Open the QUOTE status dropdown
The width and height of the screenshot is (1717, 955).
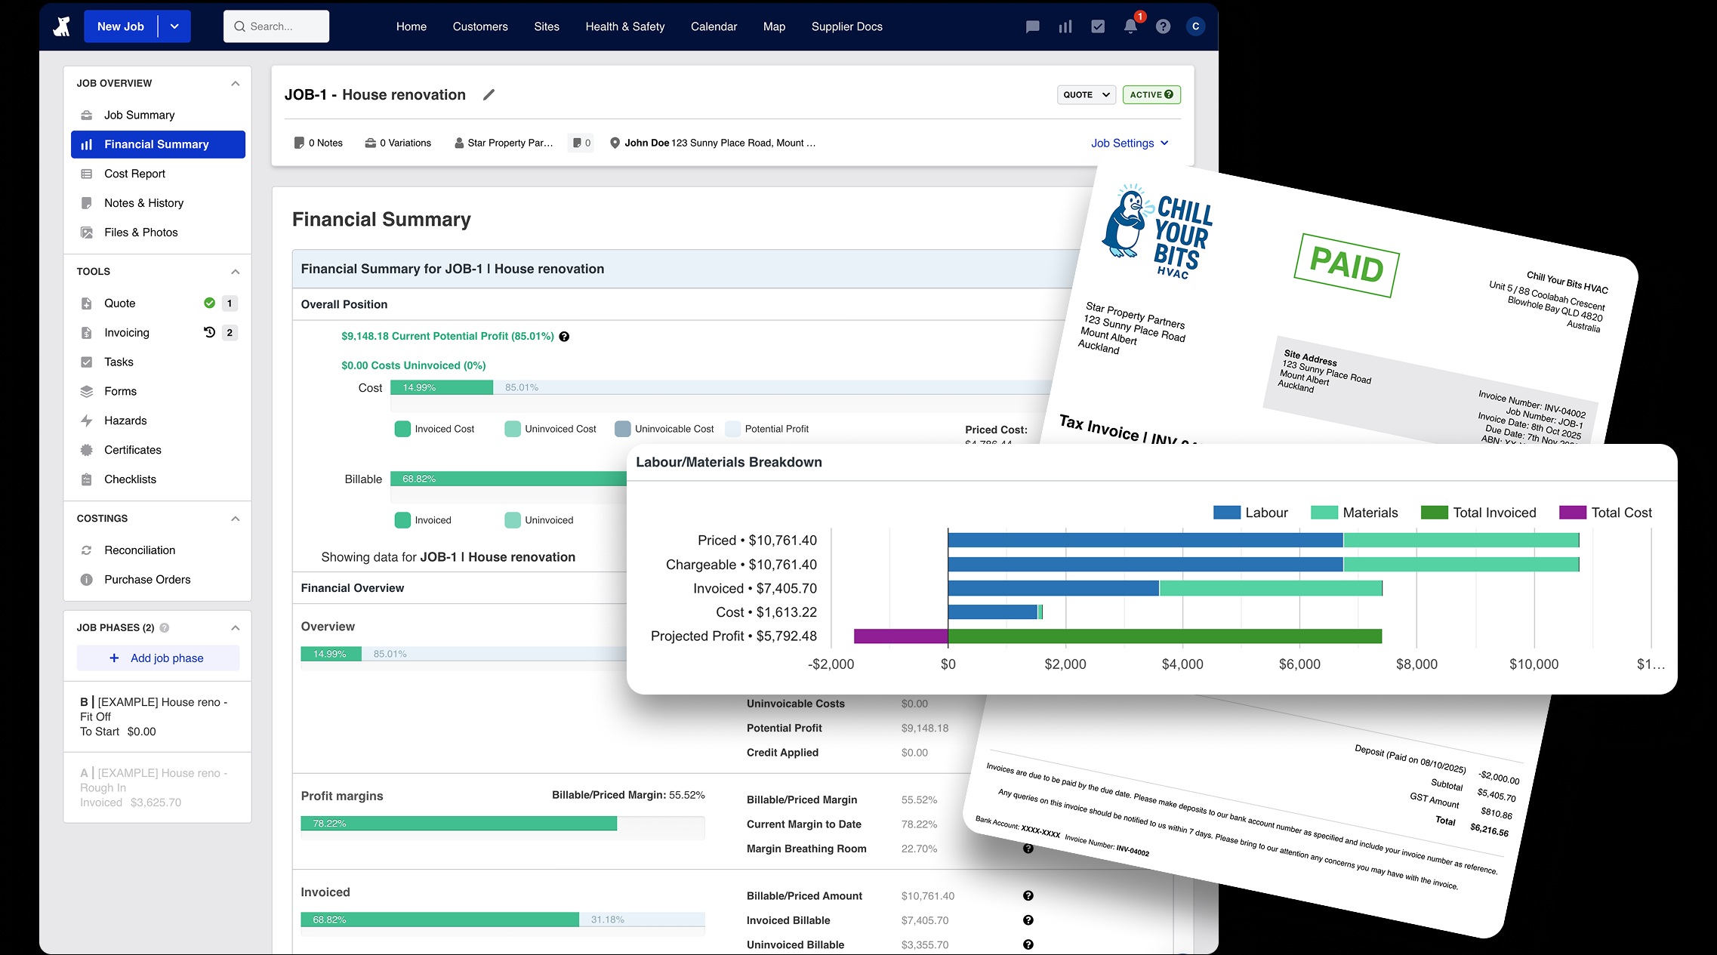coord(1086,94)
